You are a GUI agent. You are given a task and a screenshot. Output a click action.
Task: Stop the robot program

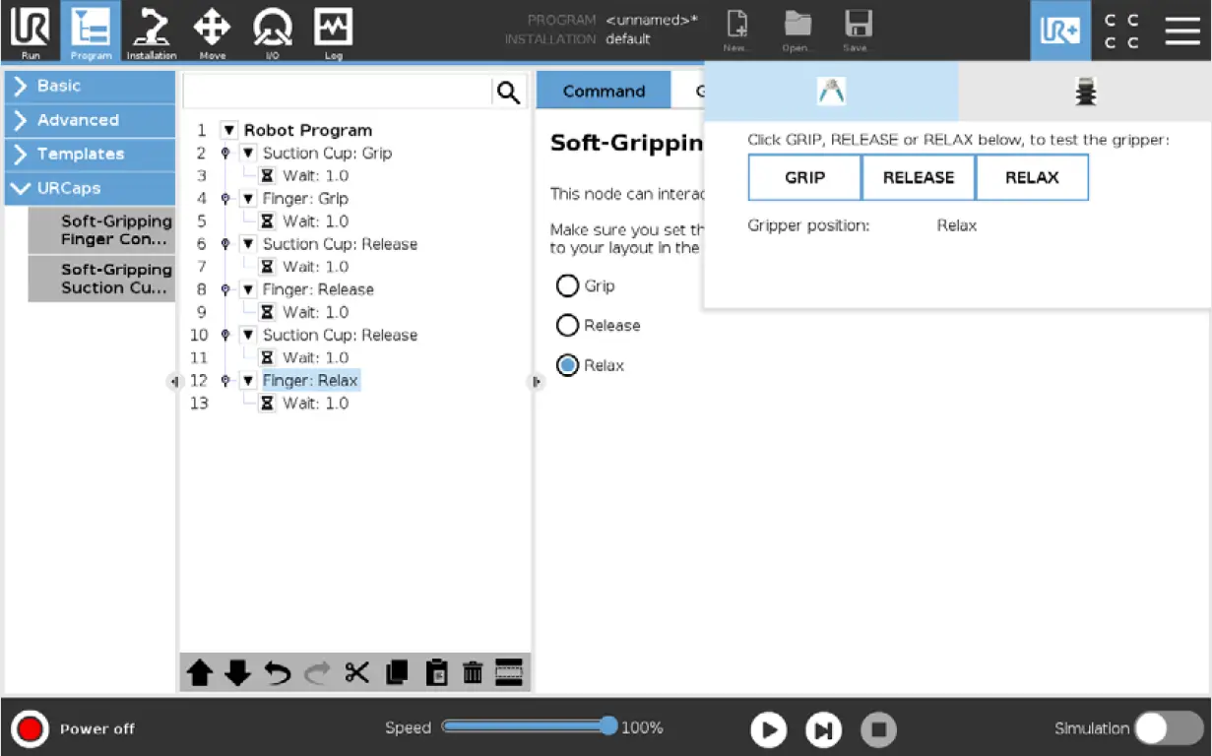pyautogui.click(x=878, y=729)
